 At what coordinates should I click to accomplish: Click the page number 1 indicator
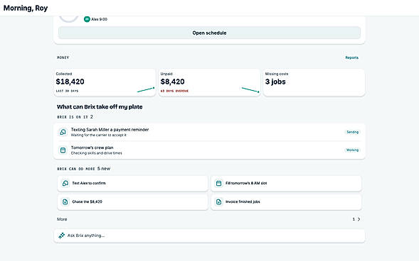354,219
